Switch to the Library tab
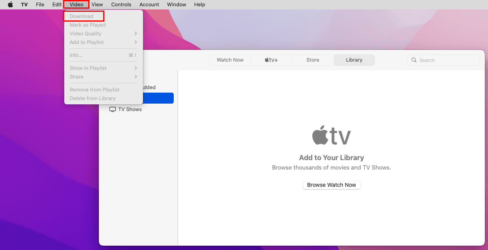The image size is (488, 250). point(354,60)
